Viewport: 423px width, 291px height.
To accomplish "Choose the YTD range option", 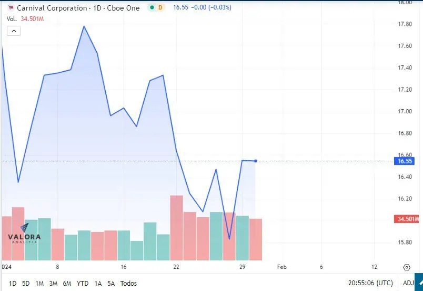I will (x=82, y=284).
